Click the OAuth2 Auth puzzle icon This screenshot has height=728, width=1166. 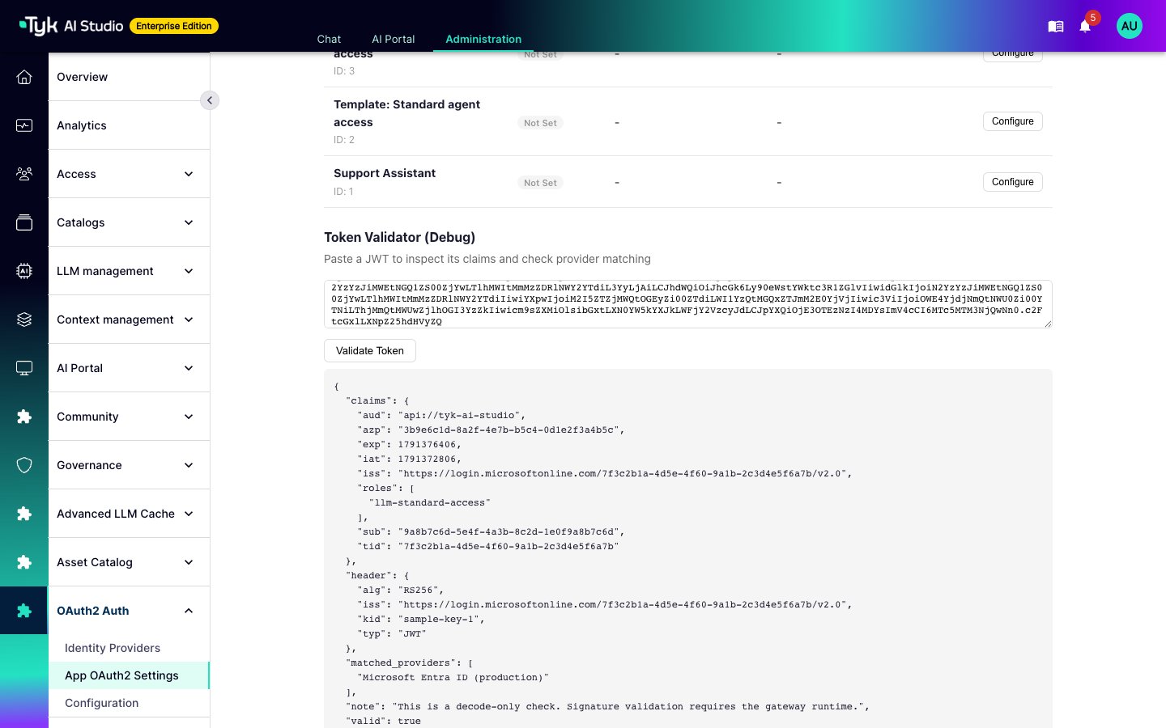[24, 611]
